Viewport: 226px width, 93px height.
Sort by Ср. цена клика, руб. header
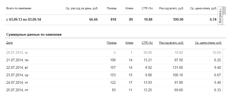(x=208, y=43)
